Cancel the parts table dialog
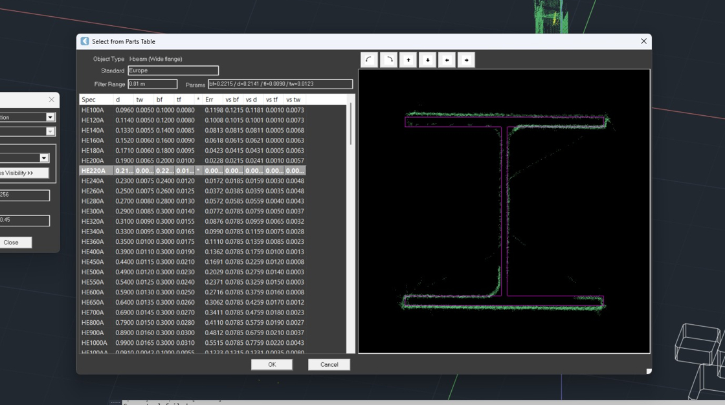 [329, 364]
